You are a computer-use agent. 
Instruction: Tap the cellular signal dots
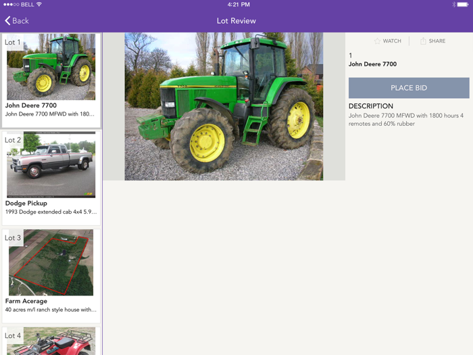(x=11, y=4)
